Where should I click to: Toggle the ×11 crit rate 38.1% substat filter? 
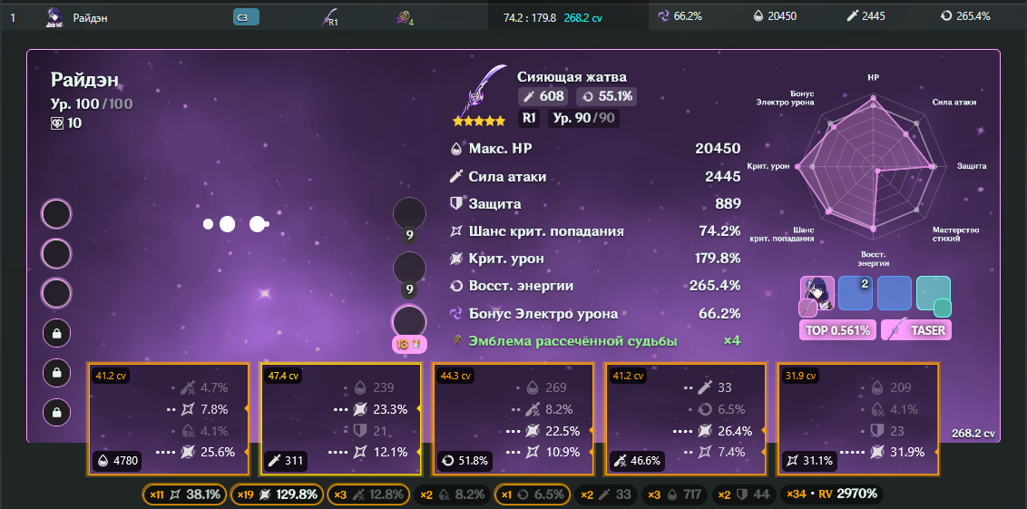pyautogui.click(x=185, y=494)
